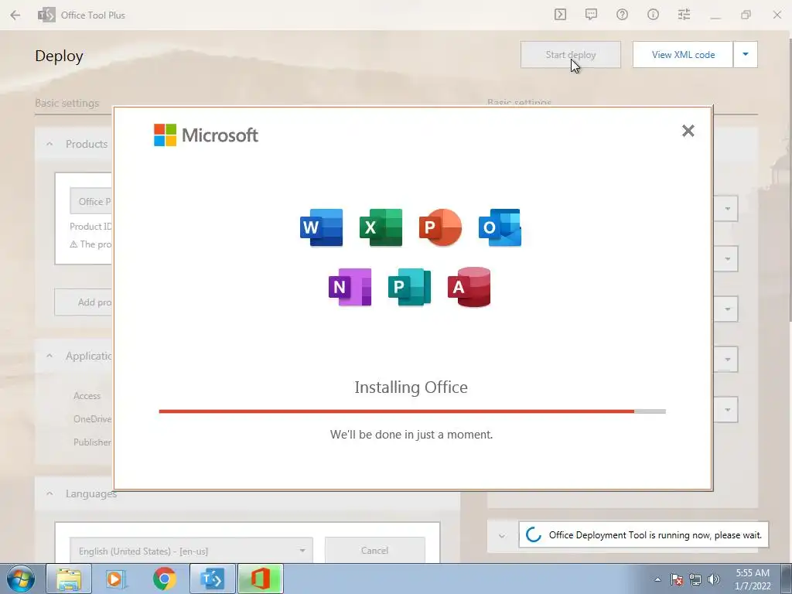Open File Explorer from taskbar
The height and width of the screenshot is (594, 792).
click(x=69, y=579)
